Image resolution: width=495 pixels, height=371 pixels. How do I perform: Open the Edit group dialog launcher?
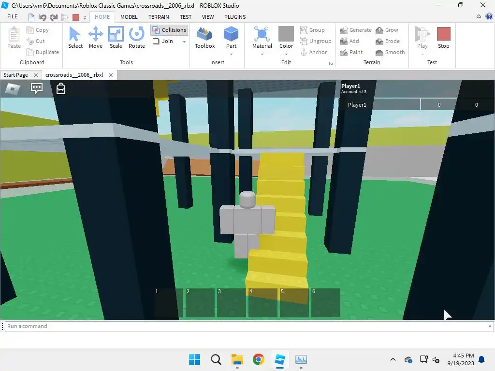point(331,63)
